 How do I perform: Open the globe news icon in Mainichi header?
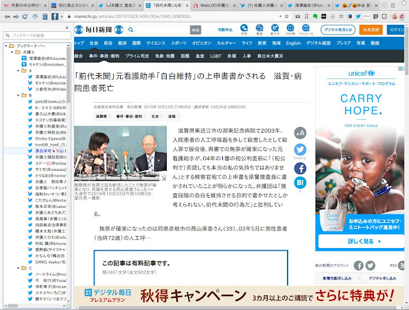259,29
